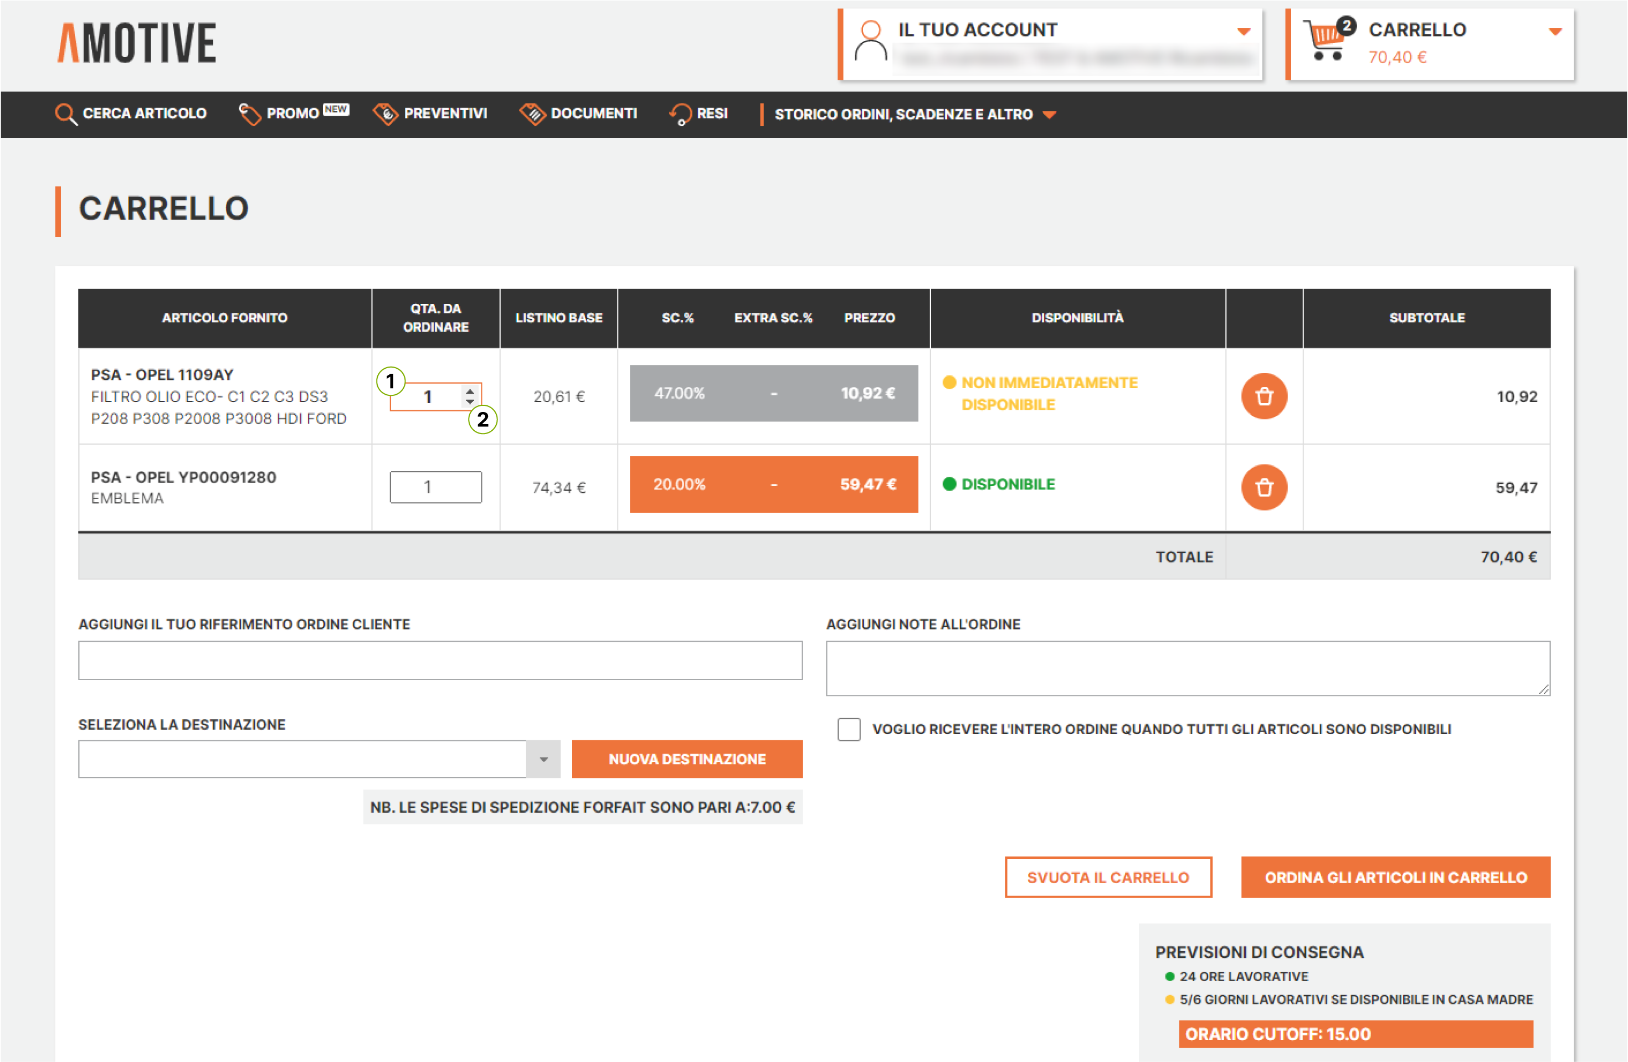Click the AMOTIVE logo
Screen dimensions: 1628x1062
click(137, 43)
